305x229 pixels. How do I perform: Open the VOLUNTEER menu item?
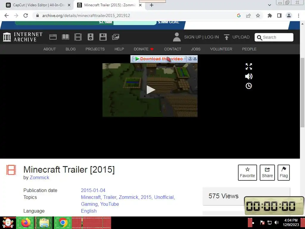click(x=221, y=49)
